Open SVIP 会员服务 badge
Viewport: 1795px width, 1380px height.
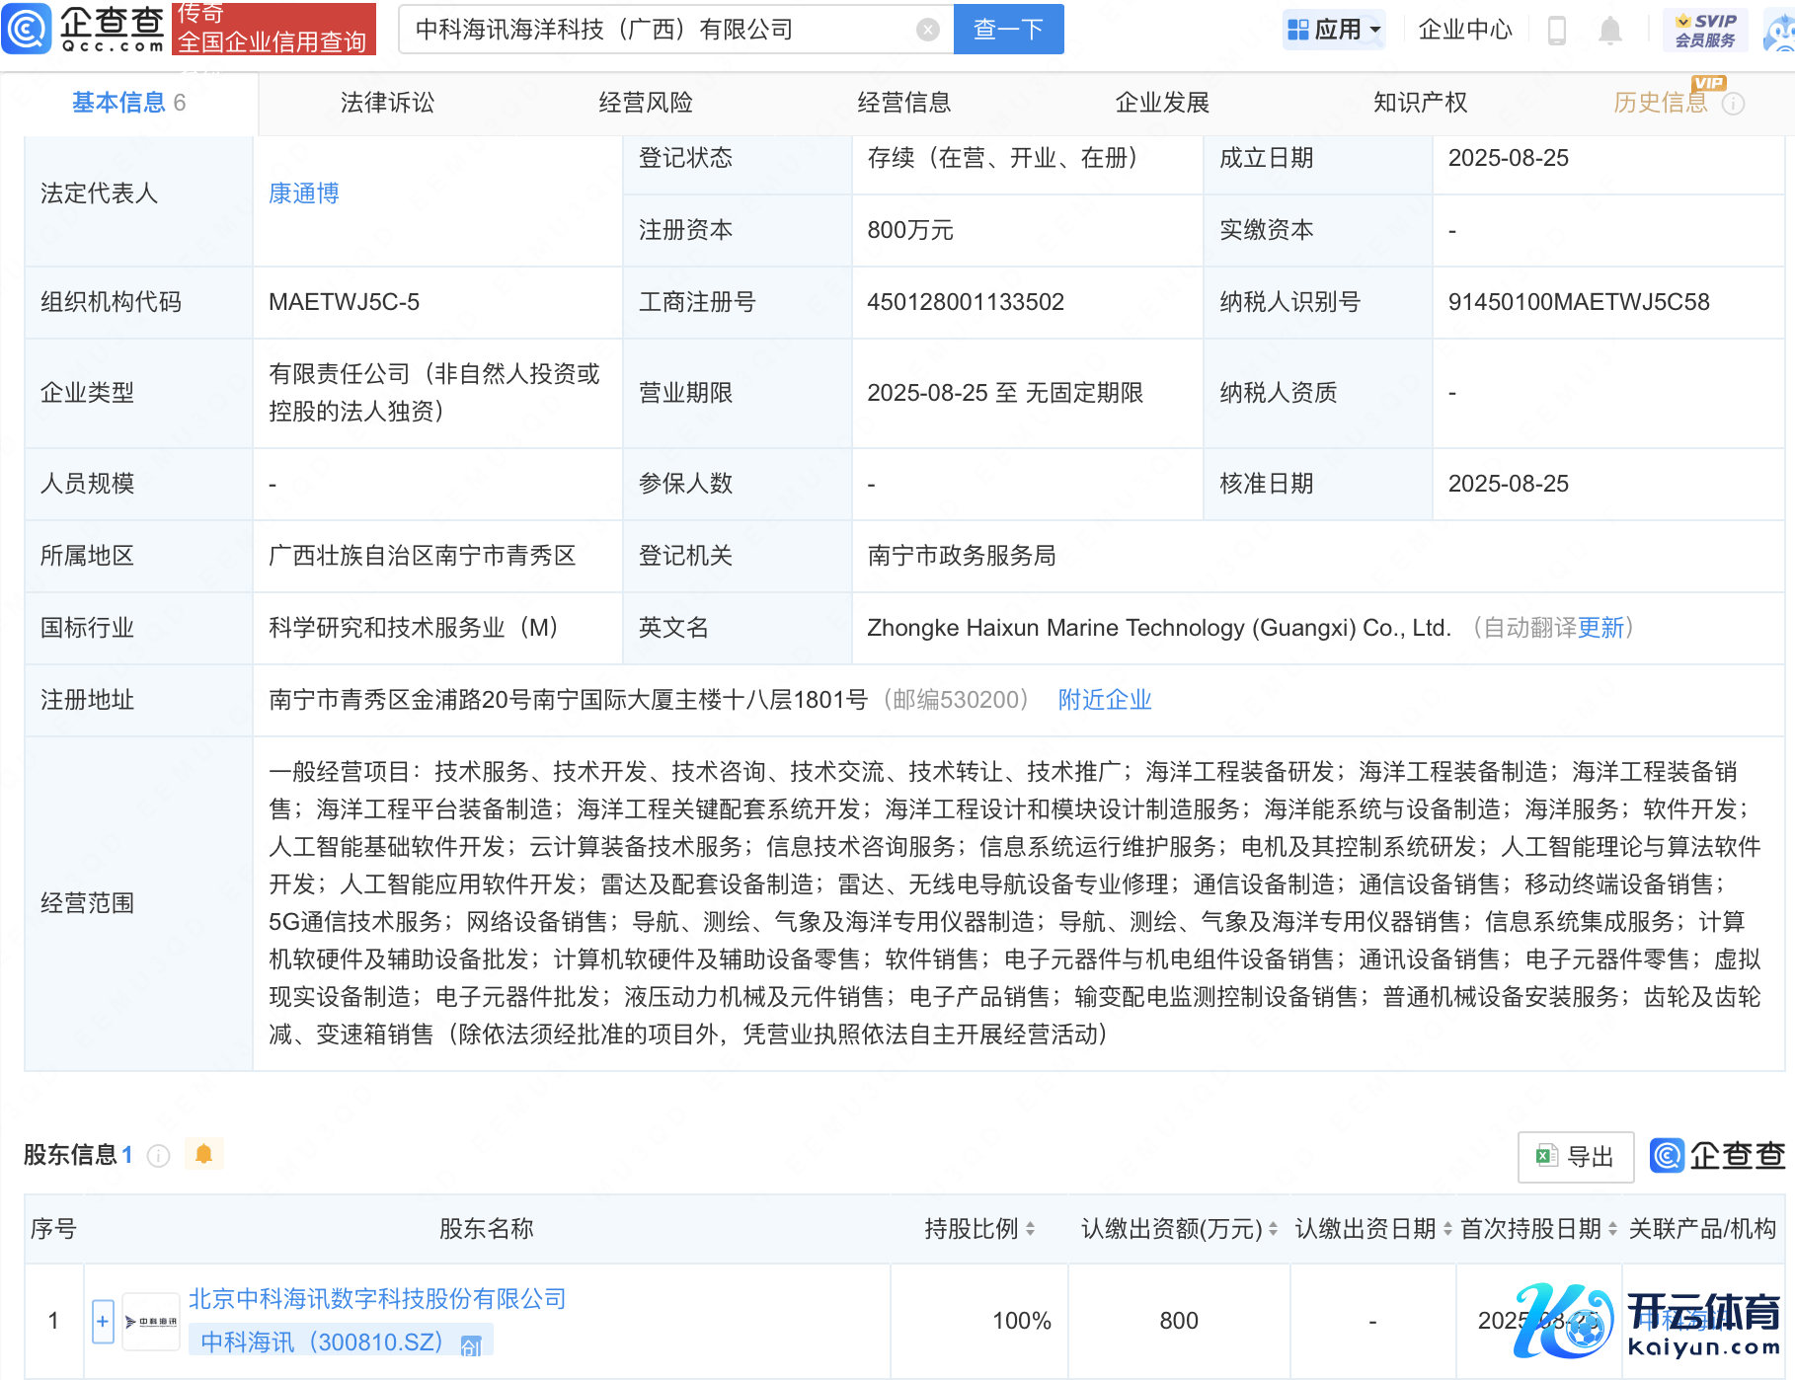point(1705,31)
